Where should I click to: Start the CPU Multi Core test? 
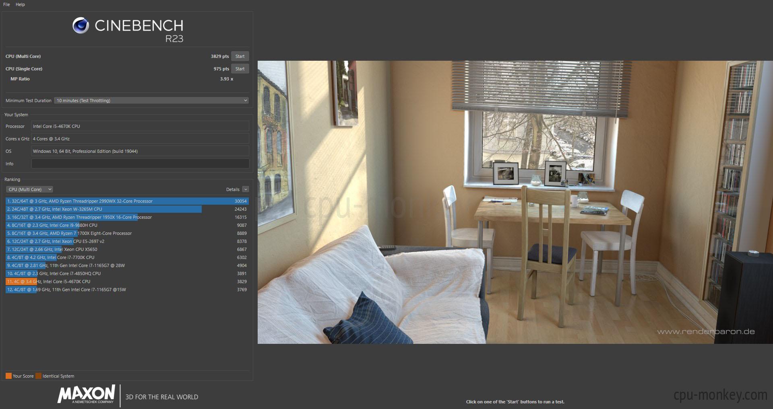click(240, 56)
